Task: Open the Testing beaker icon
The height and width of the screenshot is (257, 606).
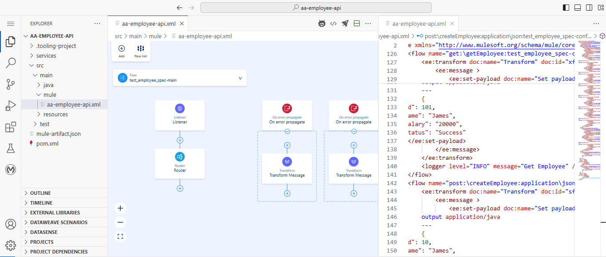Action: (x=10, y=148)
